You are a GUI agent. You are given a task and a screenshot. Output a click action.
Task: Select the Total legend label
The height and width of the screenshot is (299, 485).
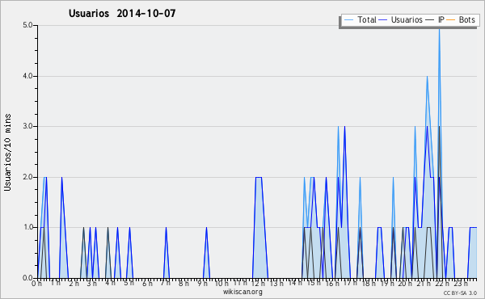tap(367, 19)
